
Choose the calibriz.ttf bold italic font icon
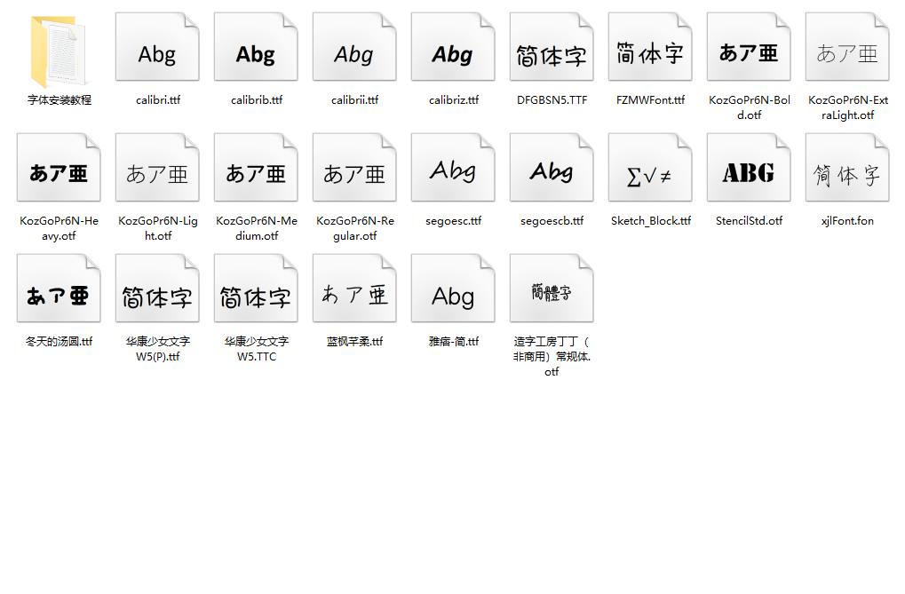coord(453,47)
